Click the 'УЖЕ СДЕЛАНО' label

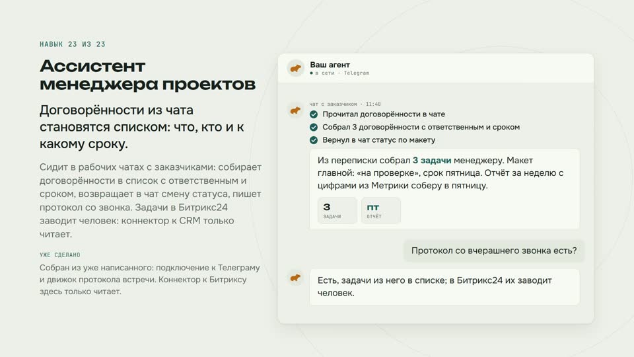point(60,255)
